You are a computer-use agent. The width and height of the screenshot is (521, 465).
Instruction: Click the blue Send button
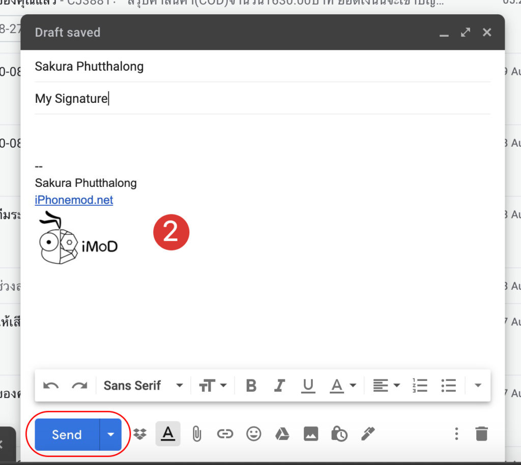(67, 434)
